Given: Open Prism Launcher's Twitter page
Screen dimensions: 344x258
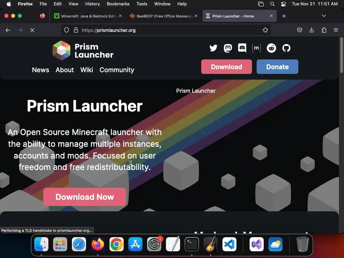Looking at the screenshot, I should 213,48.
